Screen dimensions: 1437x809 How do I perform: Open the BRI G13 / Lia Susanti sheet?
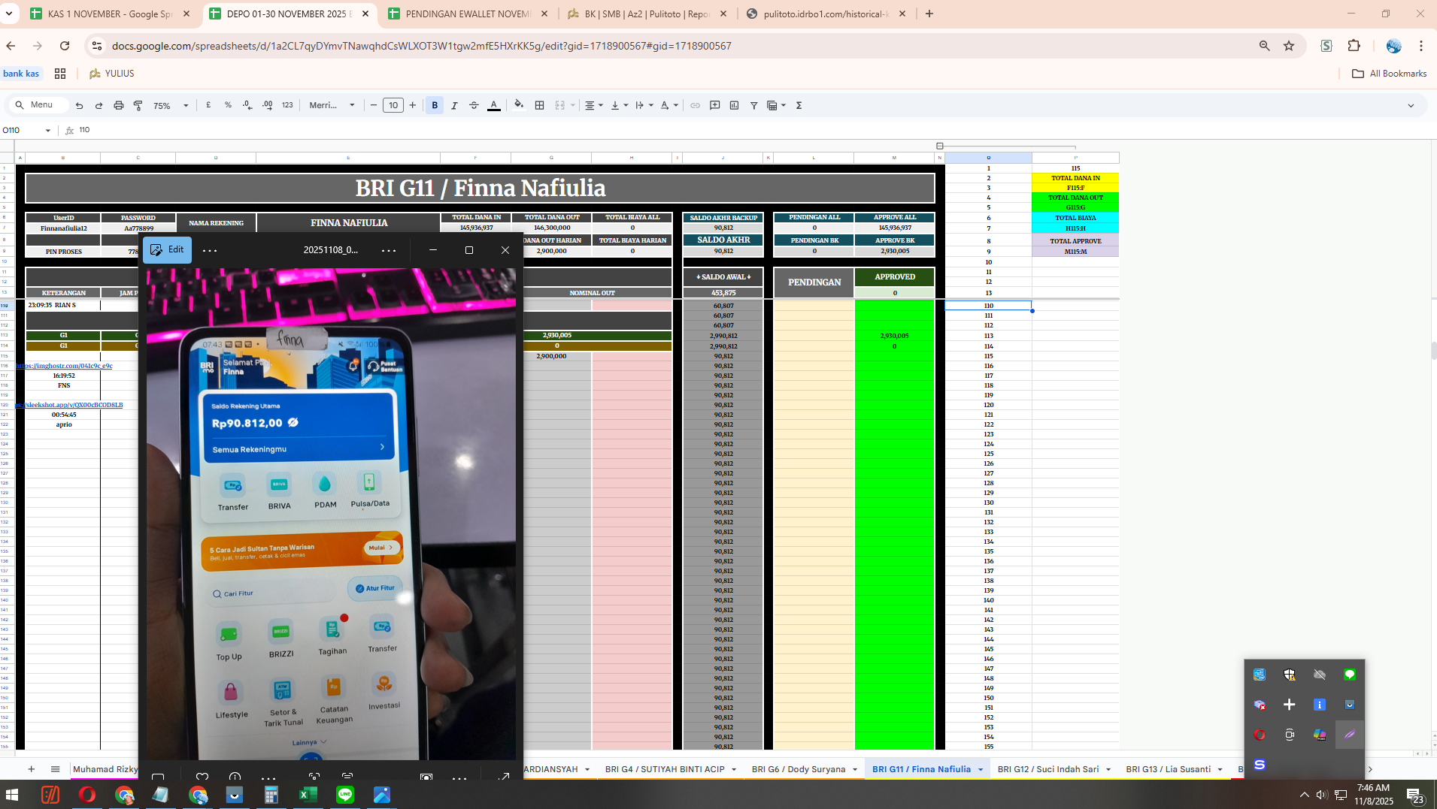[x=1168, y=769]
